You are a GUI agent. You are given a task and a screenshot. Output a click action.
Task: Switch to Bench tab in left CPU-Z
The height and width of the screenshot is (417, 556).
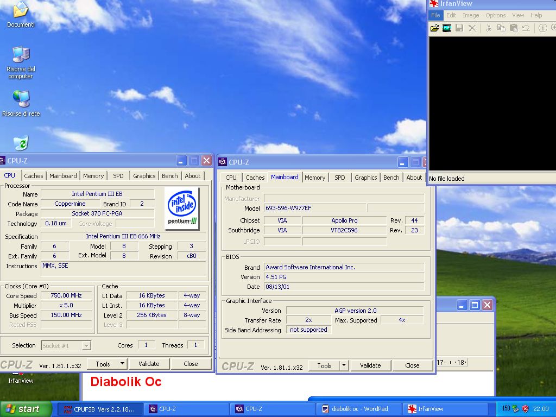pyautogui.click(x=169, y=176)
